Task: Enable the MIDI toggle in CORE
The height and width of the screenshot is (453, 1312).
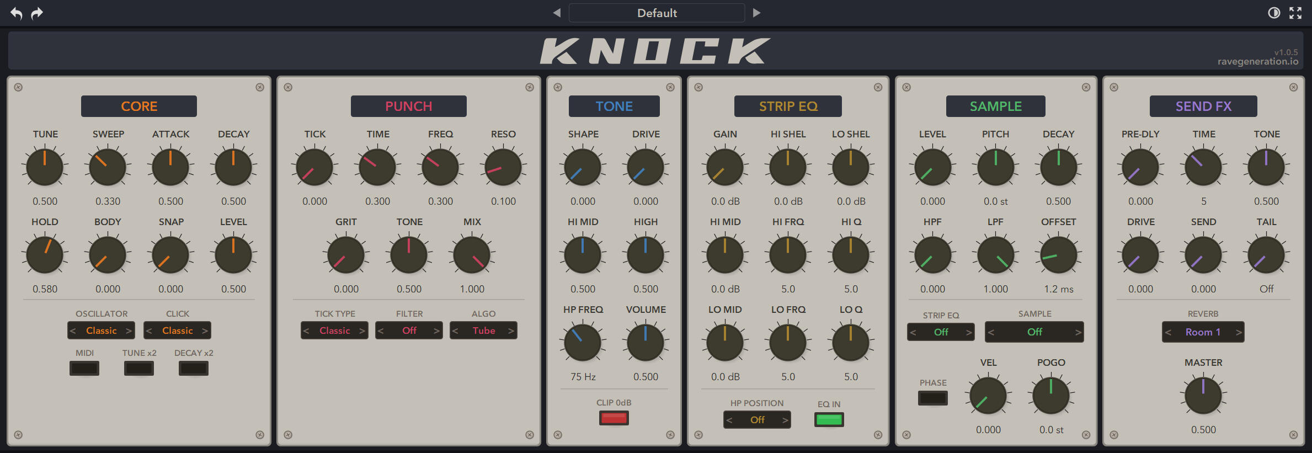Action: [84, 369]
